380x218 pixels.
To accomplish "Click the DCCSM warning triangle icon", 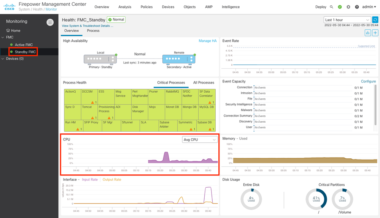I will [x=92, y=102].
